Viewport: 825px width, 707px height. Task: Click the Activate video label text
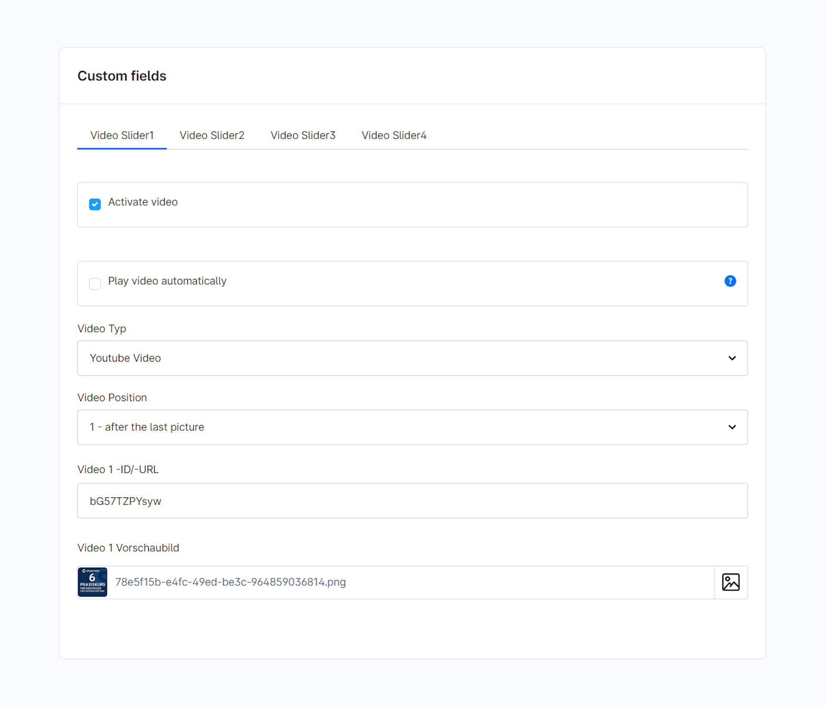coord(143,202)
